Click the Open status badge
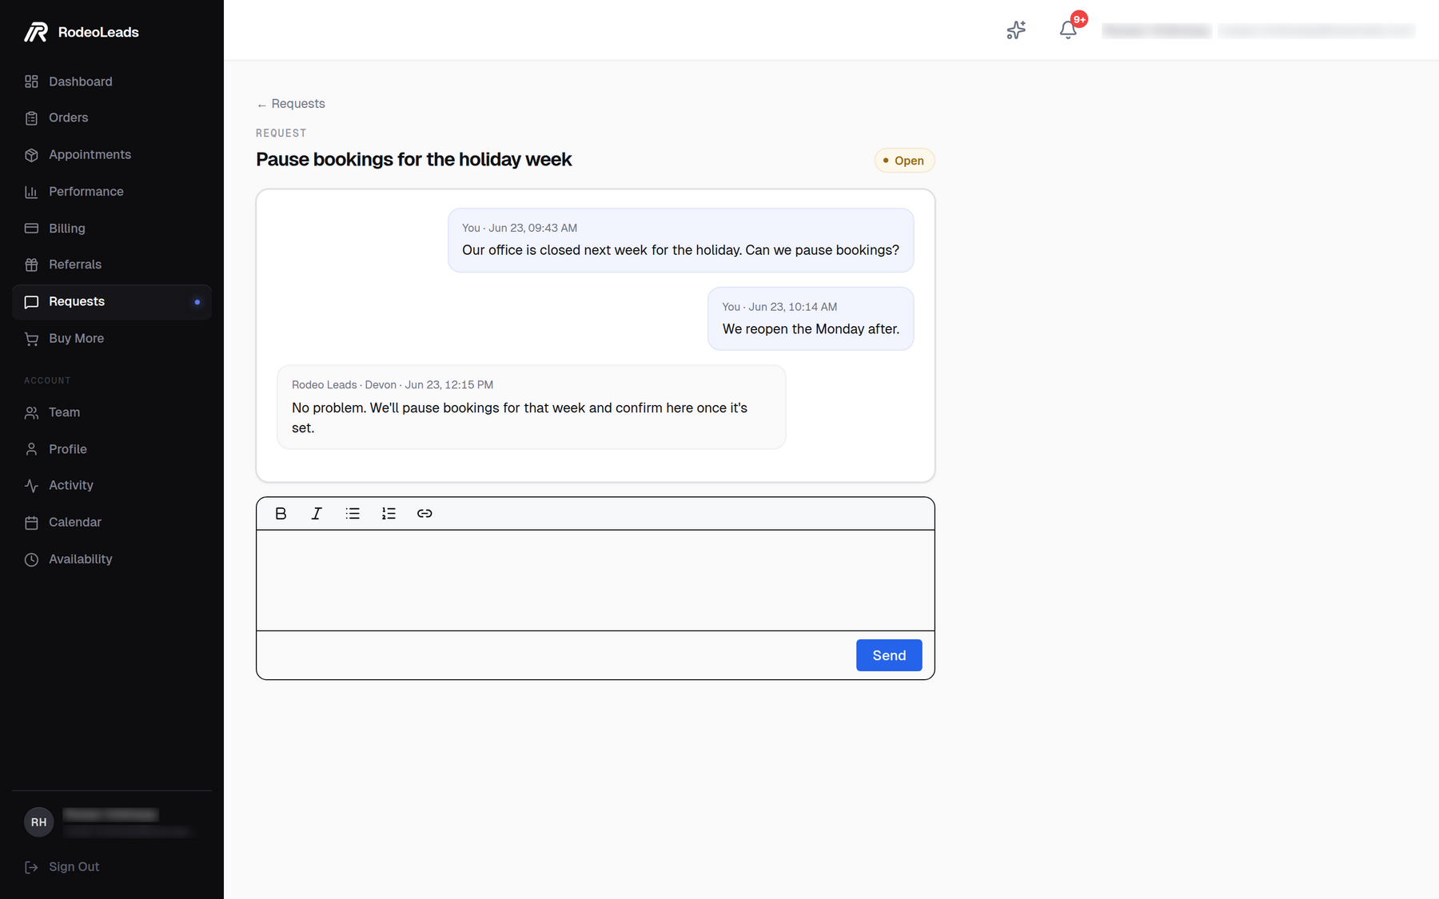 [904, 161]
